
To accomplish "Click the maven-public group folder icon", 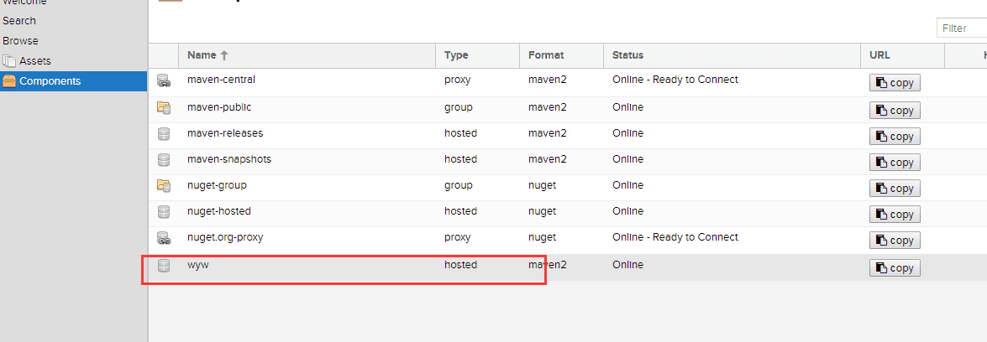I will click(x=164, y=108).
